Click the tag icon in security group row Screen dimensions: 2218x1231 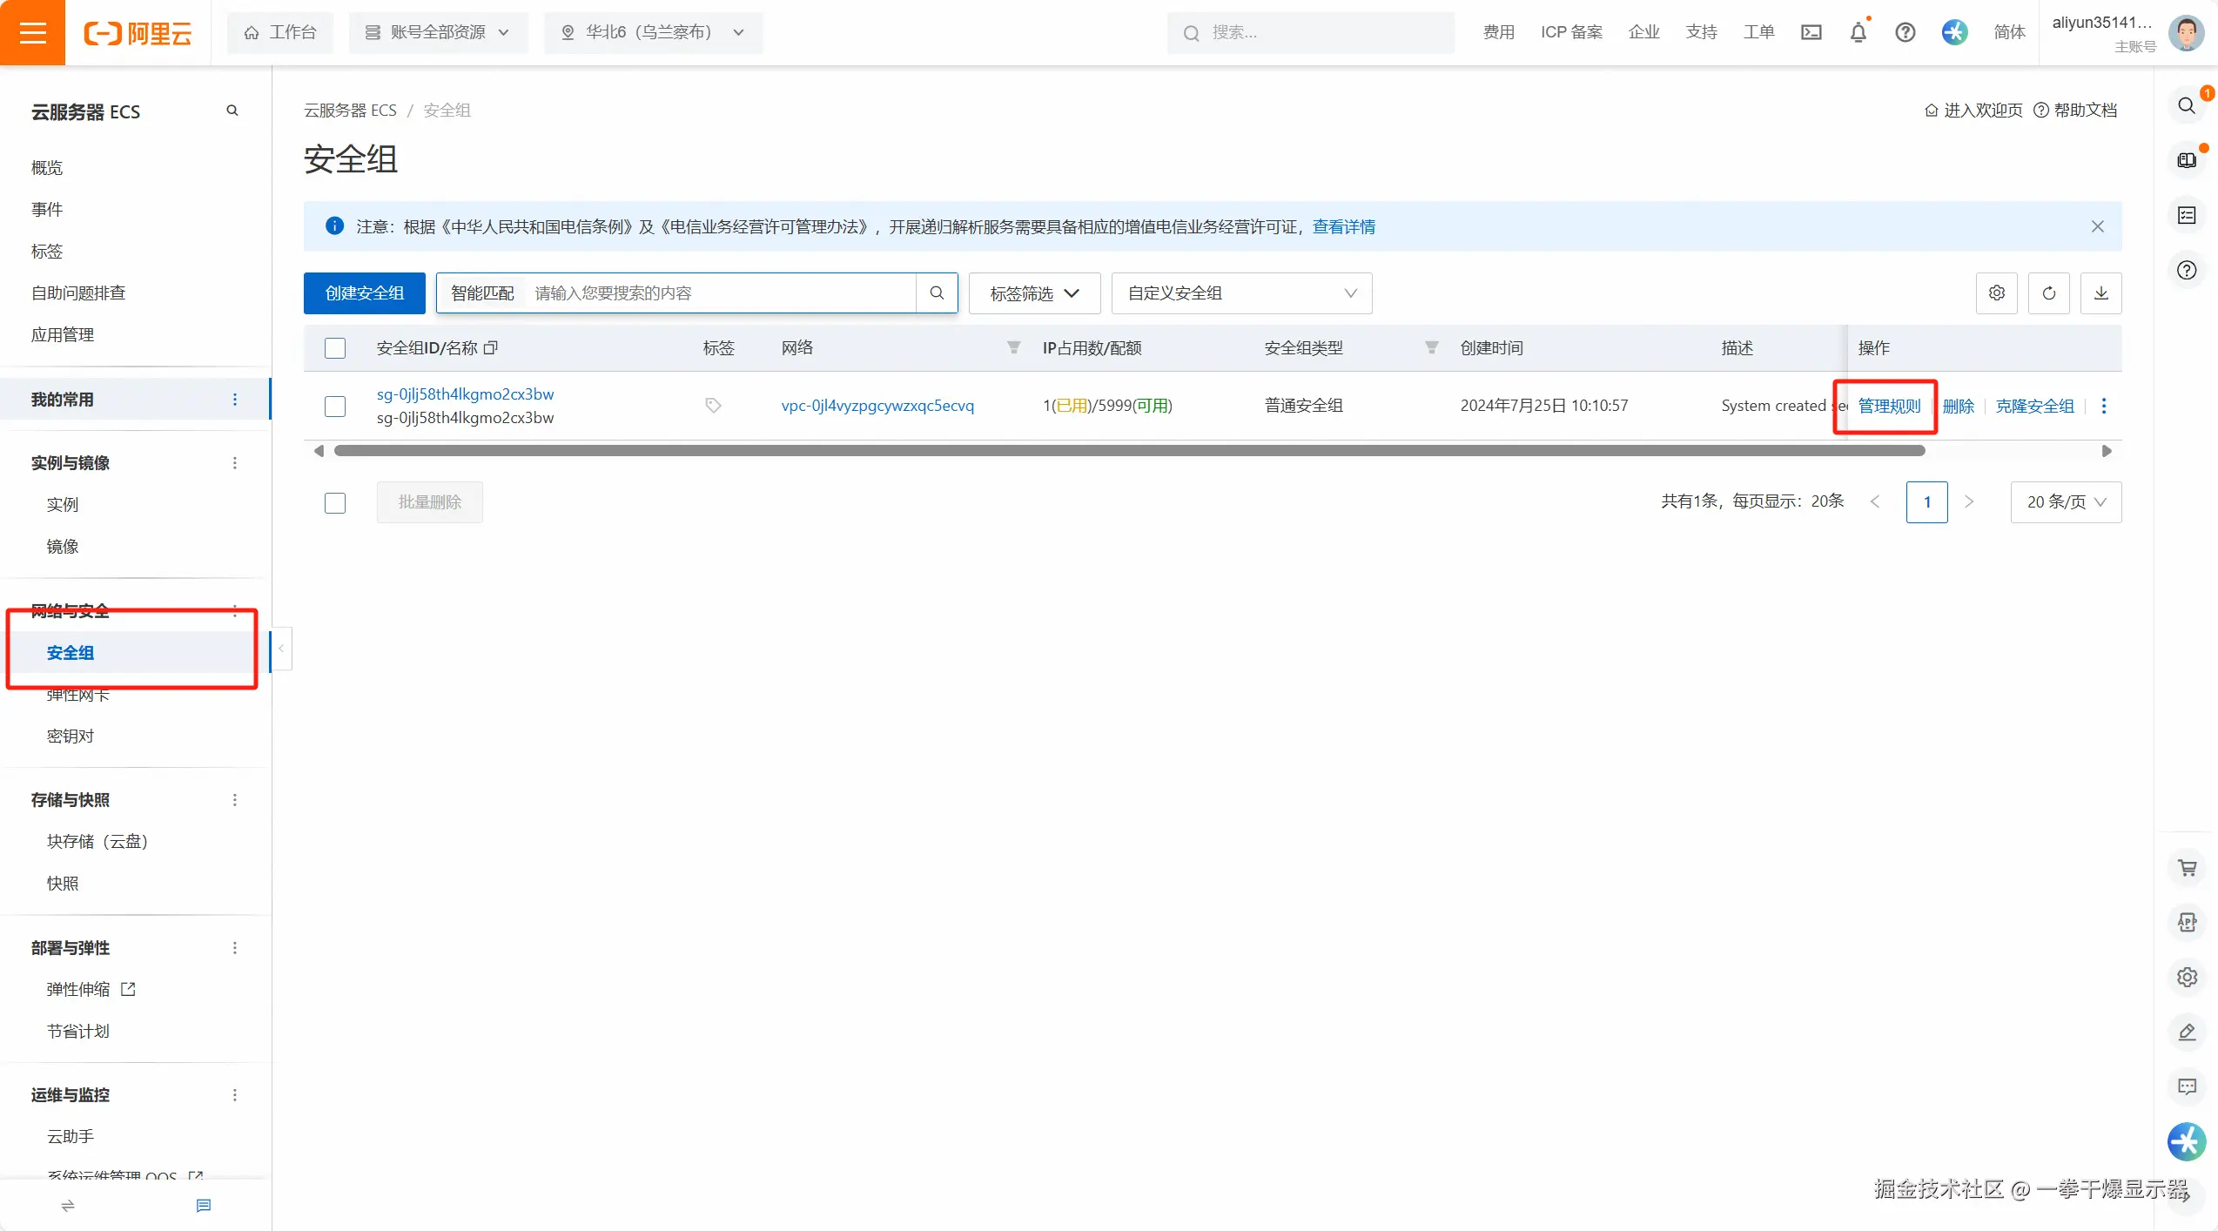(713, 406)
